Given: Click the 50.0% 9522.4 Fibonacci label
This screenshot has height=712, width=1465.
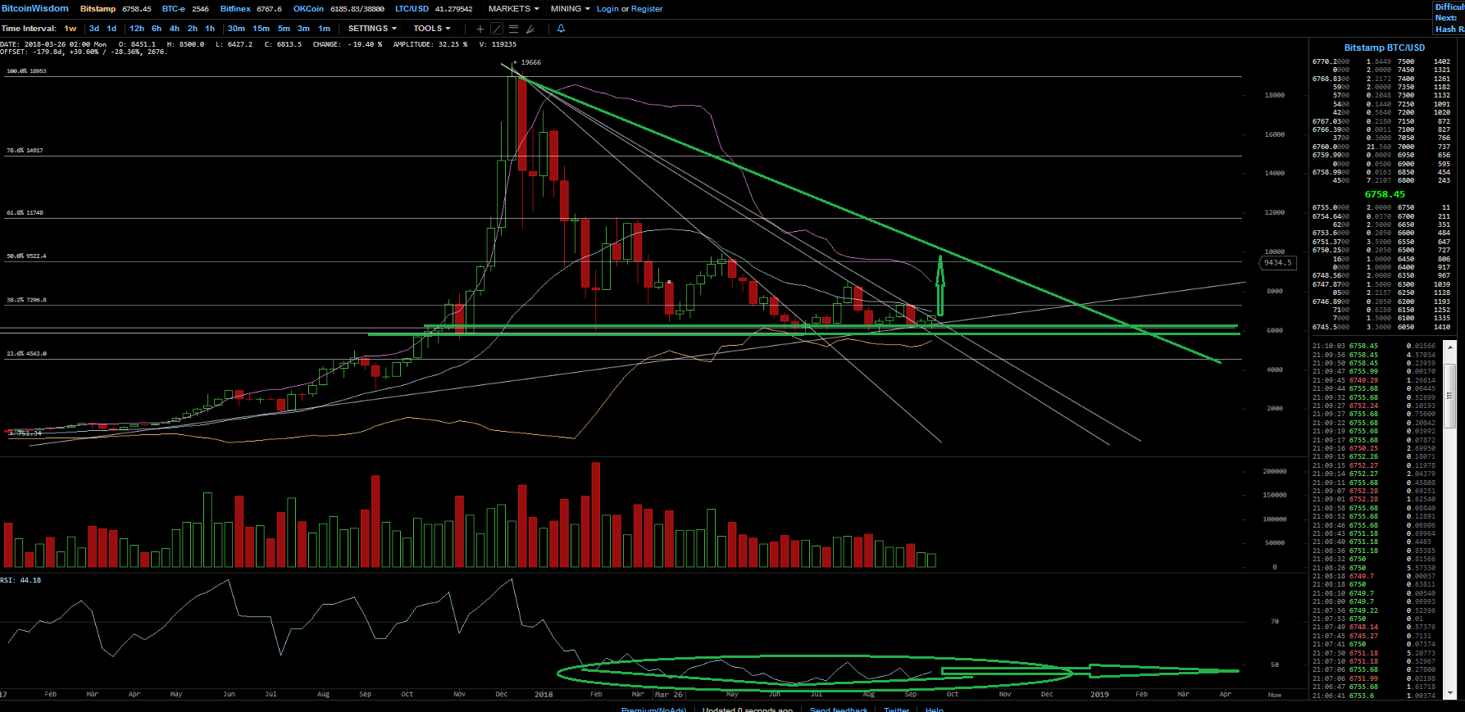Looking at the screenshot, I should (26, 256).
